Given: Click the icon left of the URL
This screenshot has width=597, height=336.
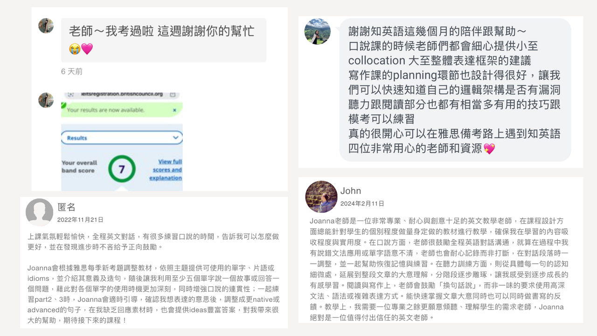Looking at the screenshot, I should [70, 94].
